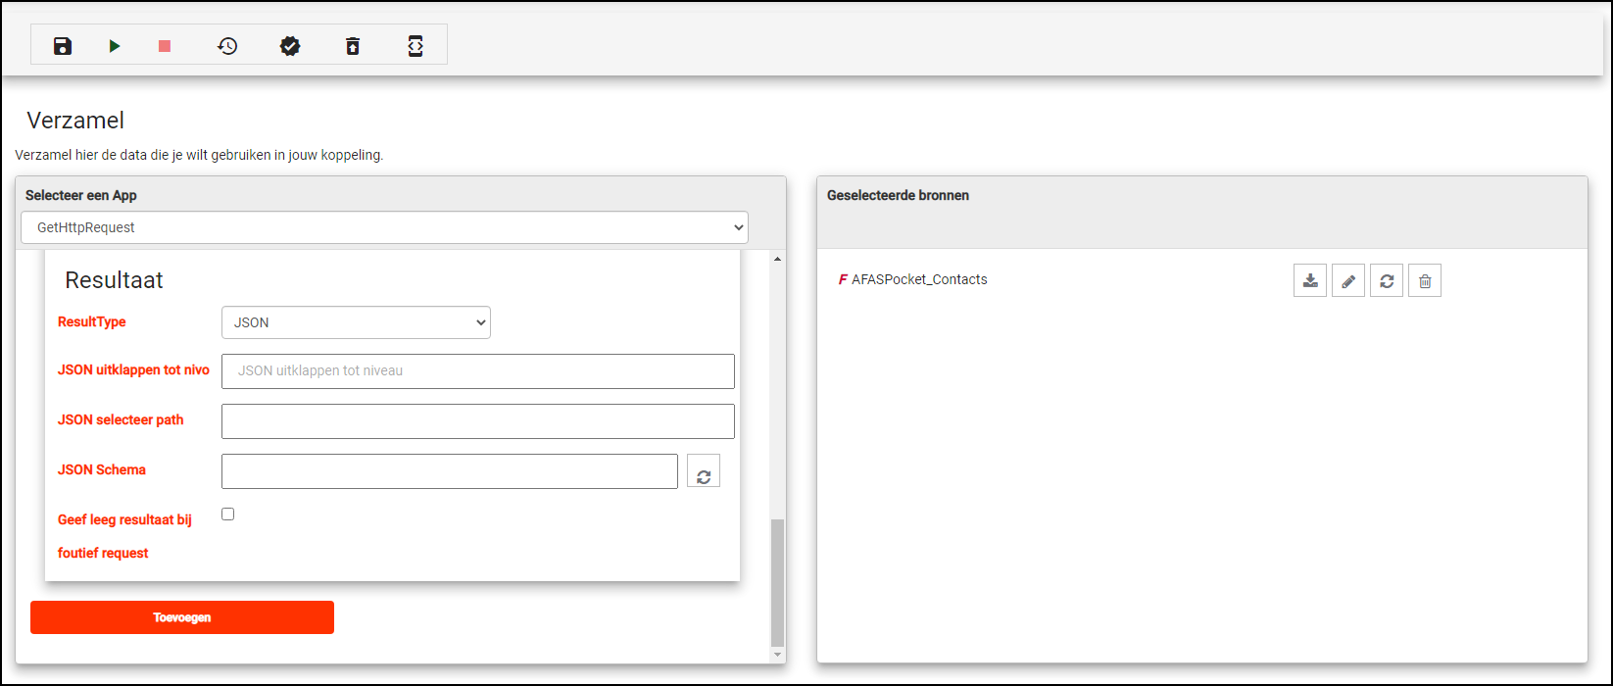Delete AFASPocket_Contacts with trash icon
The image size is (1613, 686).
point(1425,281)
